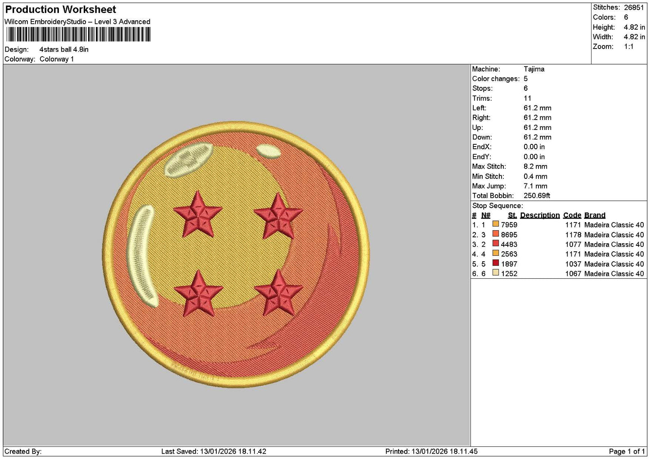Click the orange swatch for stop 1

click(x=495, y=224)
